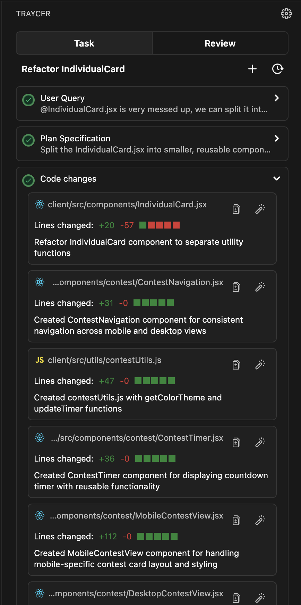Open diff icon for ContestNavigation.jsx

(x=237, y=287)
